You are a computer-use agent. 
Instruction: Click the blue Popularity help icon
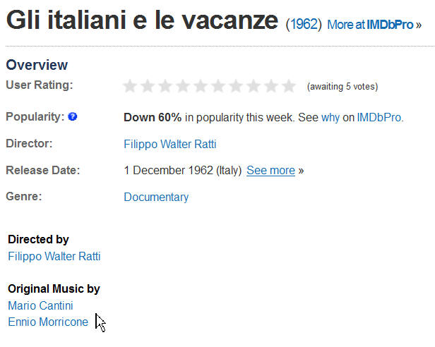pos(73,116)
